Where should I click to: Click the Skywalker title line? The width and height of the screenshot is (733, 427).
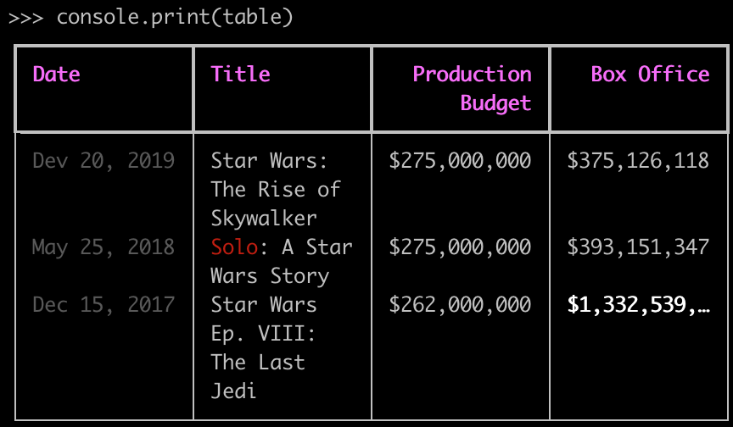point(264,219)
